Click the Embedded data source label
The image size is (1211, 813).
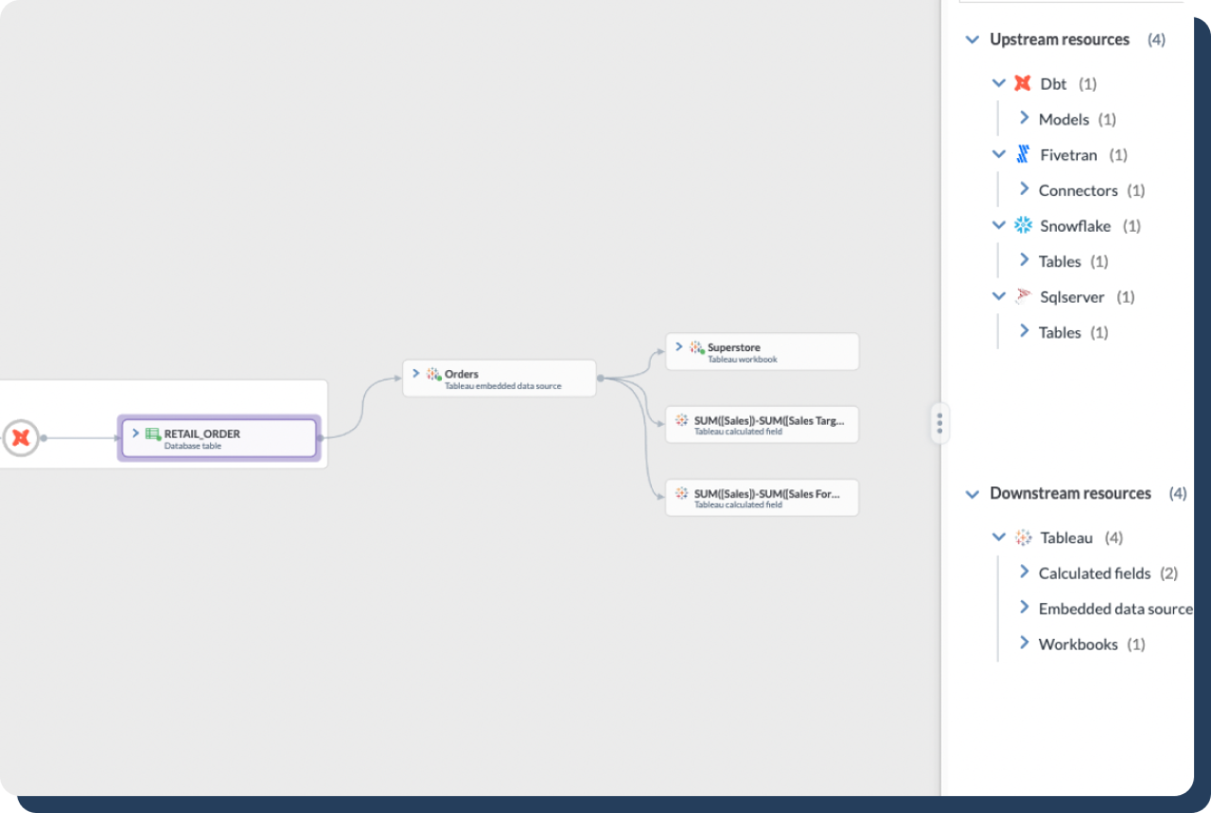click(x=1115, y=610)
